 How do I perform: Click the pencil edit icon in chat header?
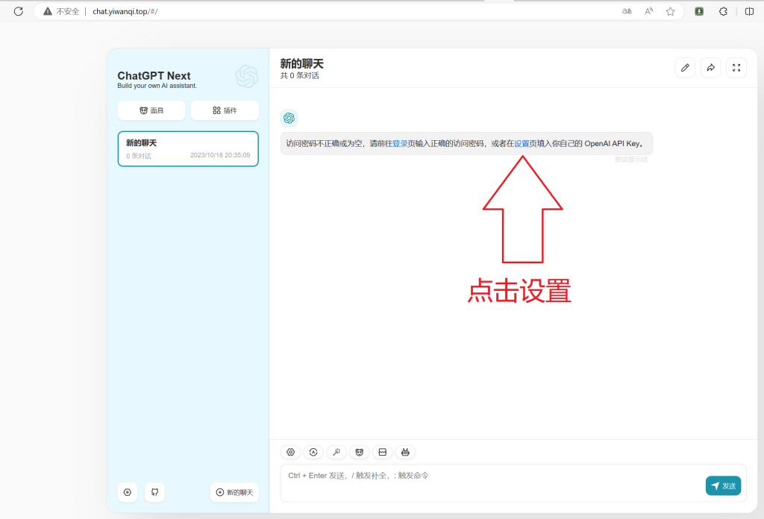coord(685,68)
